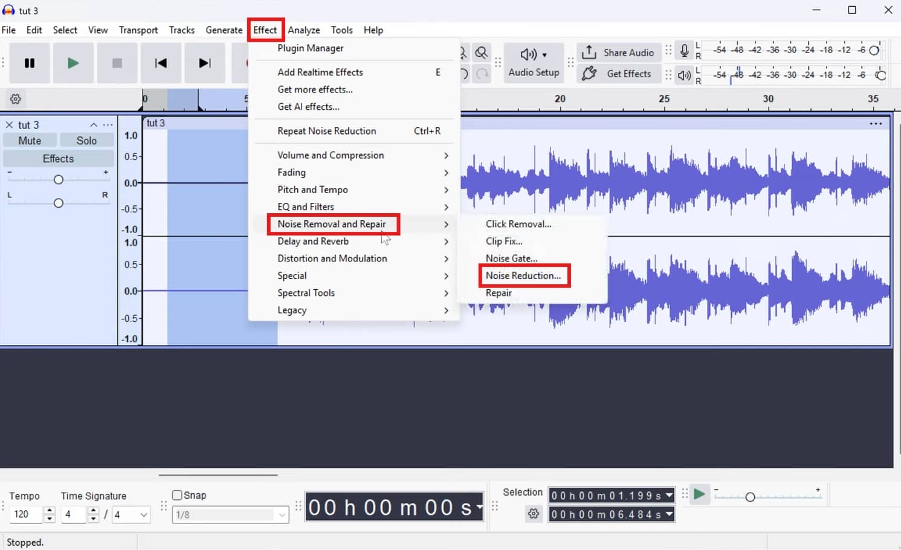This screenshot has width=901, height=550.
Task: Click Play-at-Speed green play button
Action: [699, 494]
